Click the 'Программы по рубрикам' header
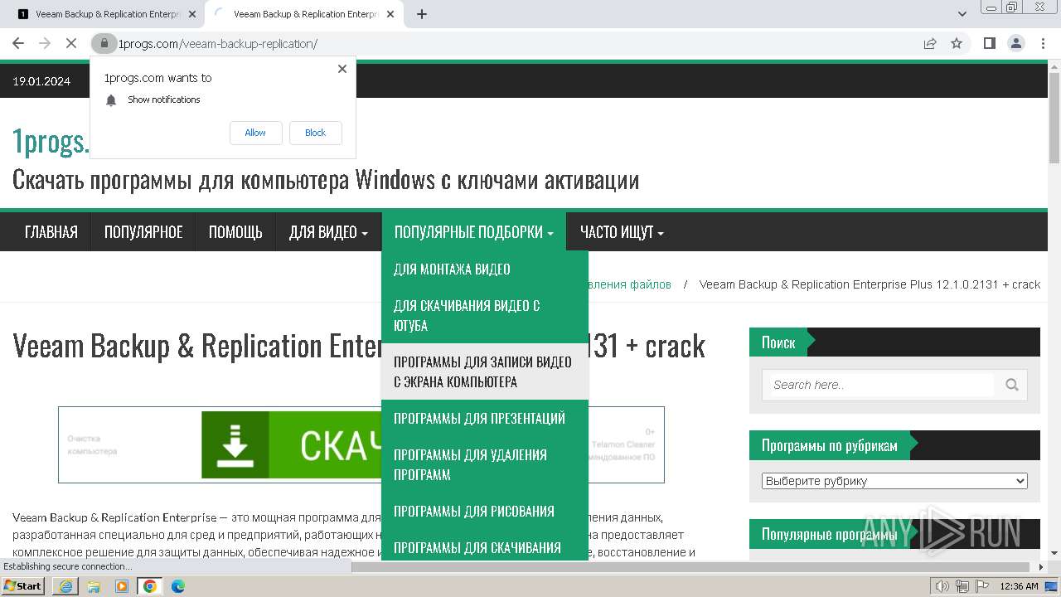1061x597 pixels. [830, 445]
